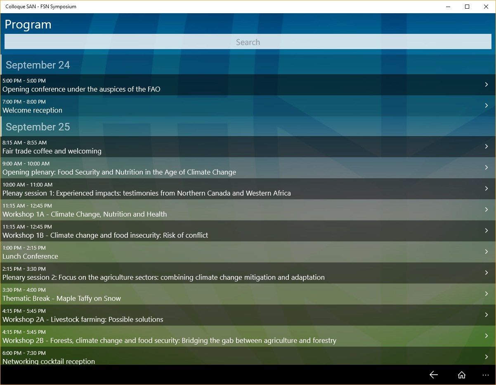The width and height of the screenshot is (496, 385).
Task: Click the 'September 24' date header
Action: [x=38, y=65]
